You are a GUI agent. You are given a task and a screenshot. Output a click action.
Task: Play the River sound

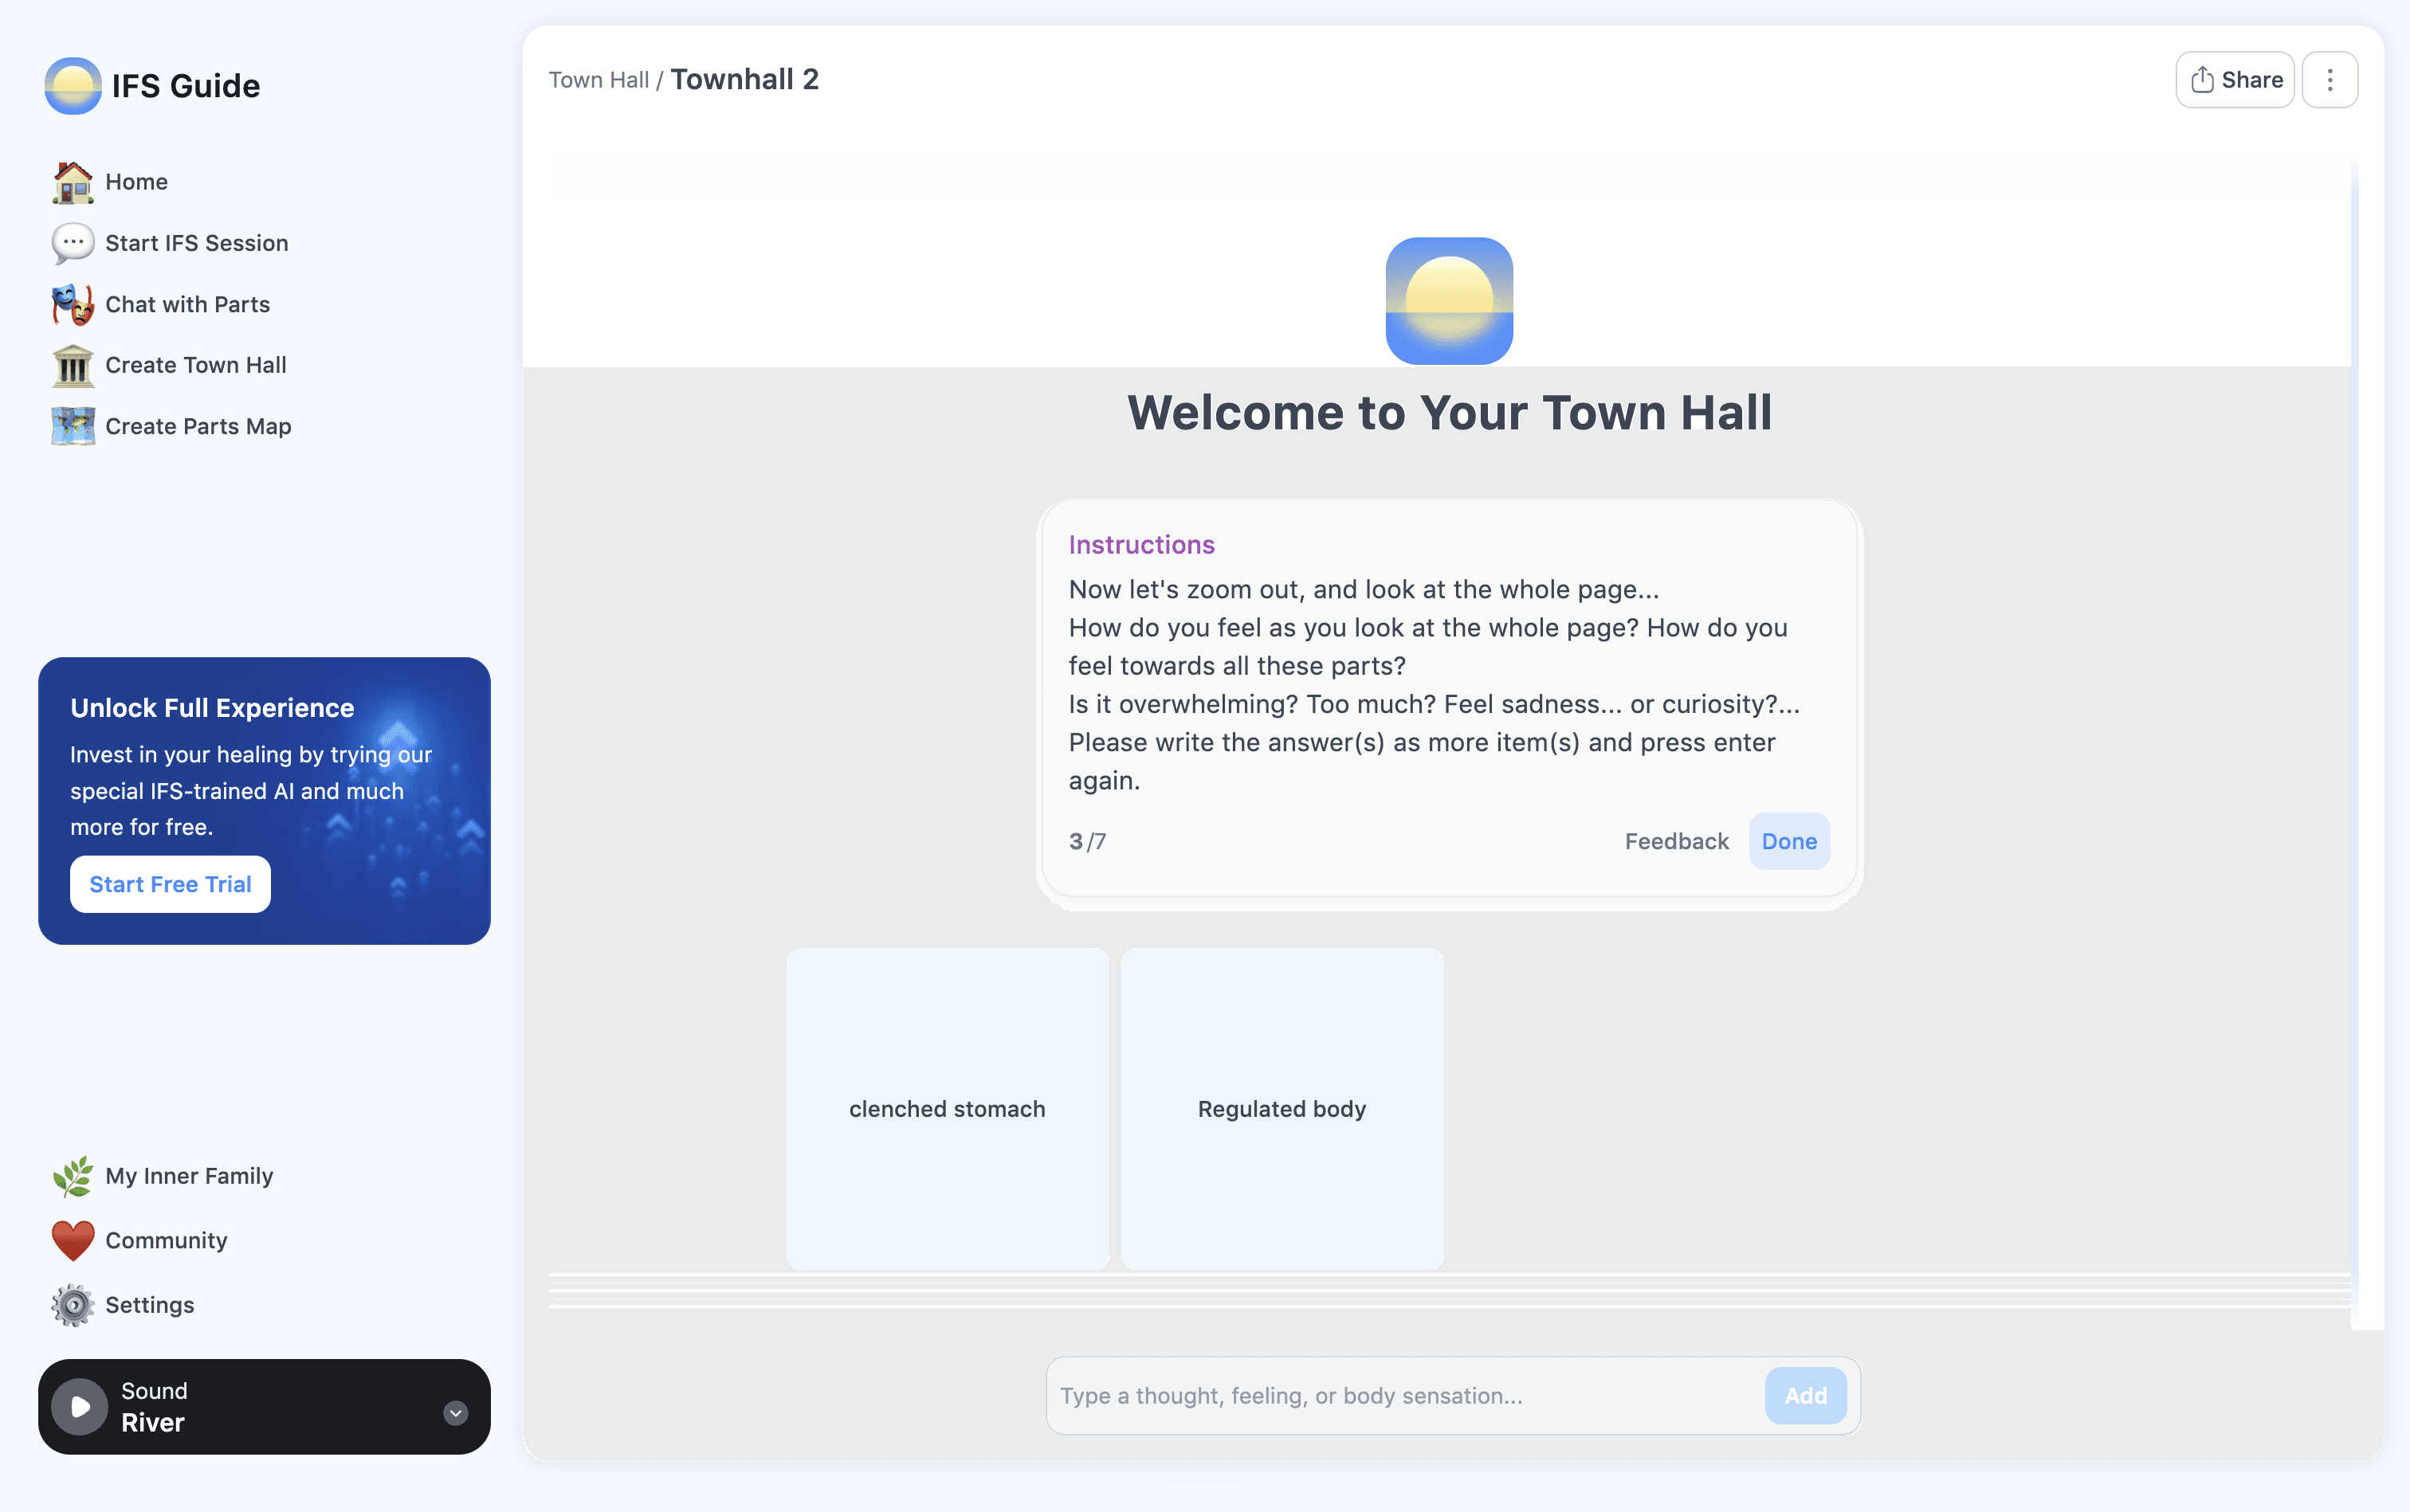coord(80,1407)
